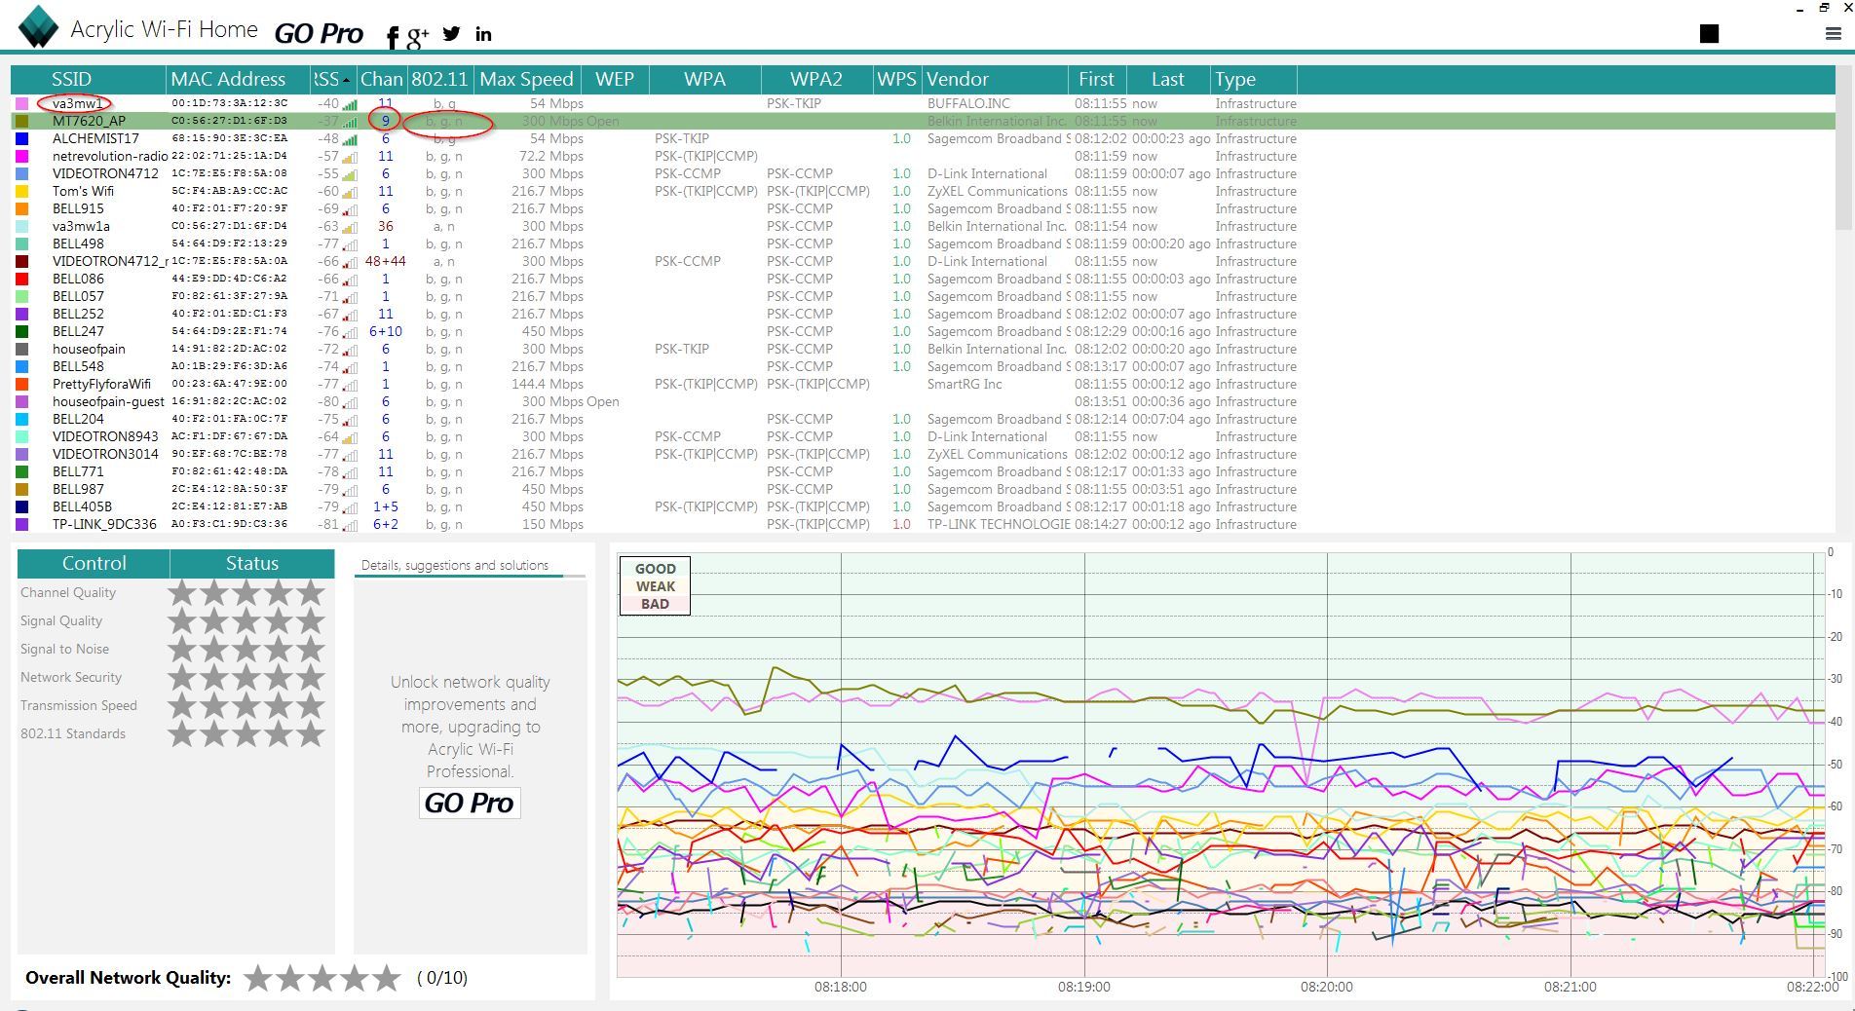The height and width of the screenshot is (1011, 1855).
Task: Click the Tom's Wifi yellow color swatch
Action: 22,191
